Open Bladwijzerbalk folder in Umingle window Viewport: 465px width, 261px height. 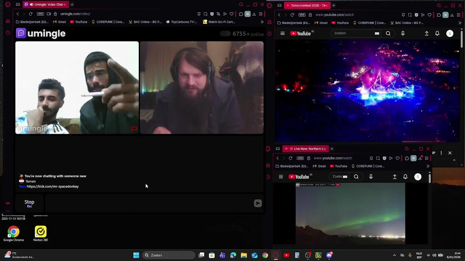click(x=32, y=22)
